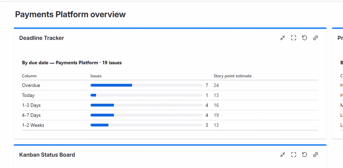Copy link to Kanban Status Board gadget
Viewport: 343px width, 168px height.
coord(315,155)
